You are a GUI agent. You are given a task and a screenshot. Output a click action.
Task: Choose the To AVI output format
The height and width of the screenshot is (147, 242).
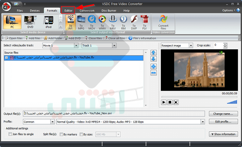(x=71, y=22)
